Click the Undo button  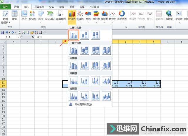[7, 32]
